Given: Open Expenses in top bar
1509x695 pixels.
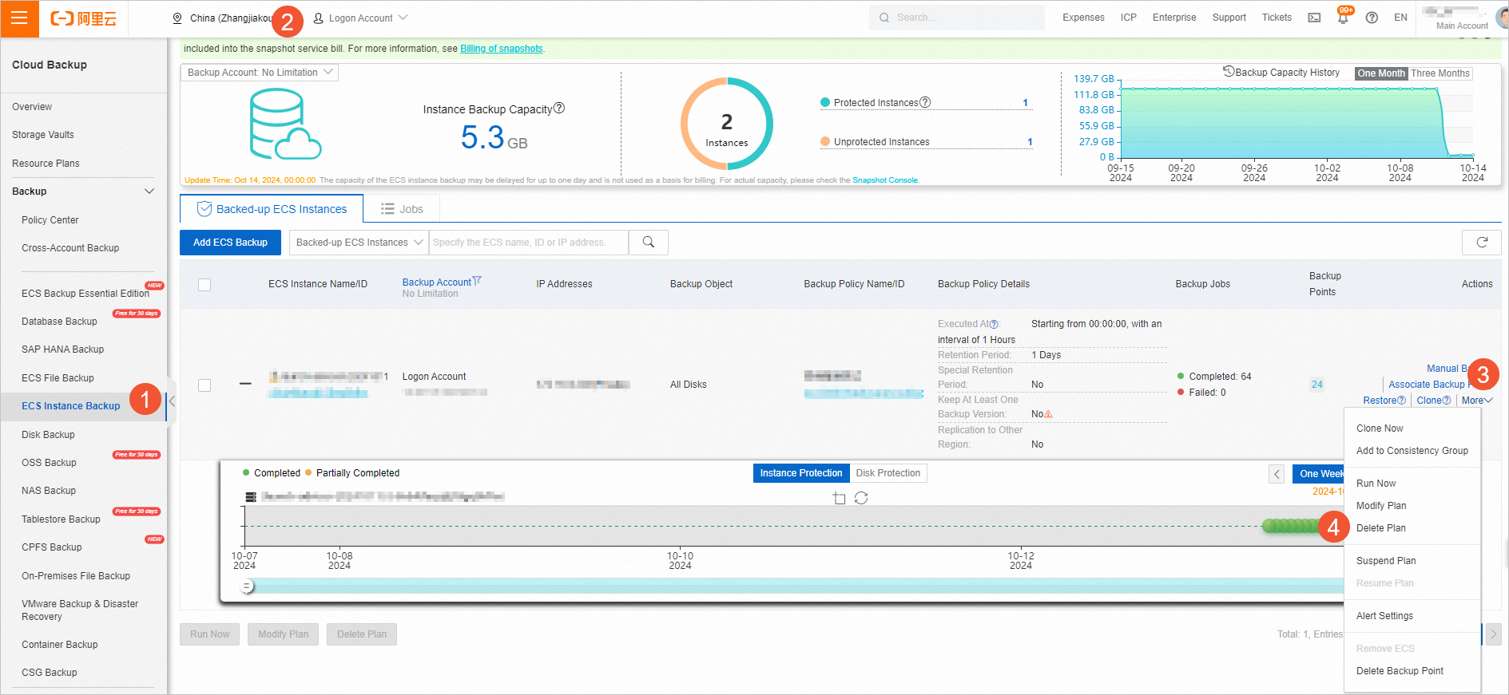Looking at the screenshot, I should (x=1083, y=18).
